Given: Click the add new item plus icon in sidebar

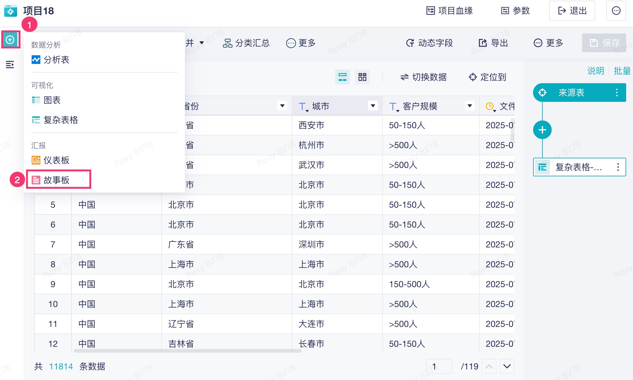Looking at the screenshot, I should [x=10, y=40].
